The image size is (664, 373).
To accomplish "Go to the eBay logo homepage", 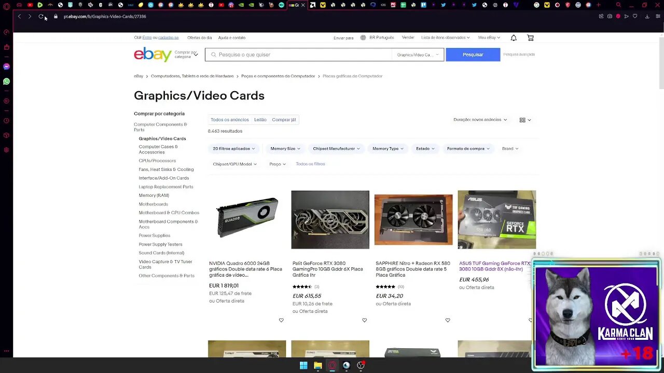I will 153,54.
